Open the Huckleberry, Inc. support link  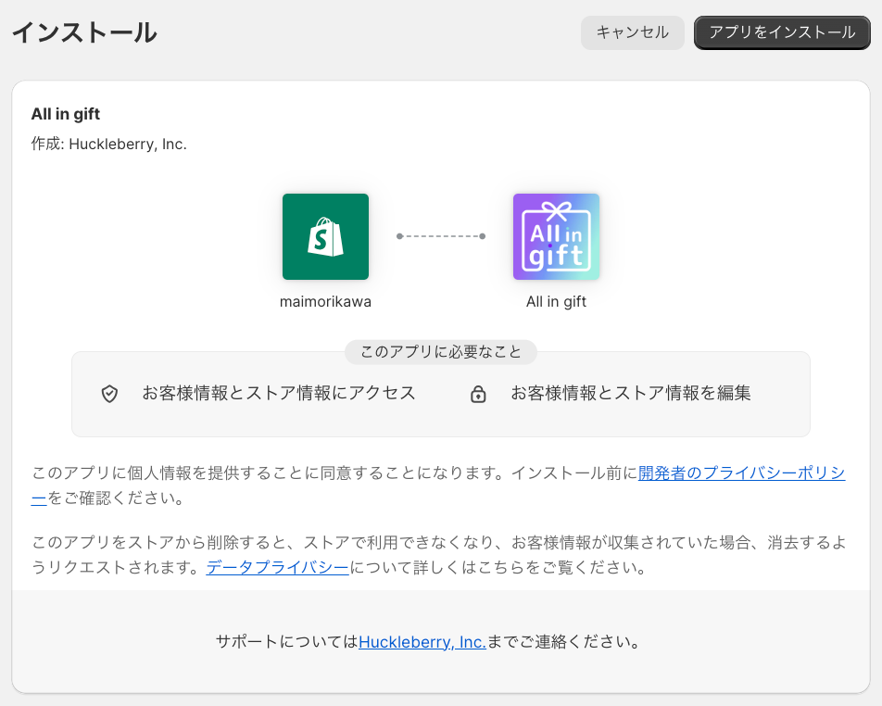click(x=422, y=642)
